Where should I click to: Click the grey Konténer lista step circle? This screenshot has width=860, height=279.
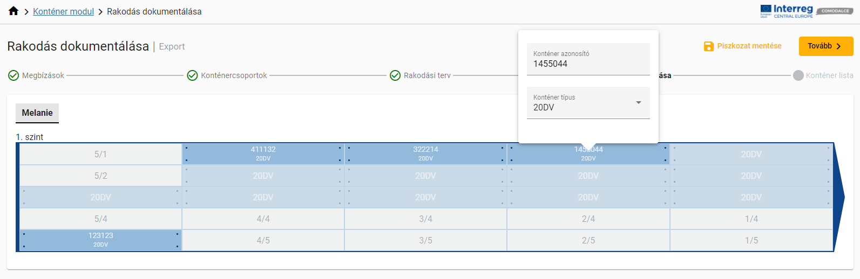[x=798, y=75]
